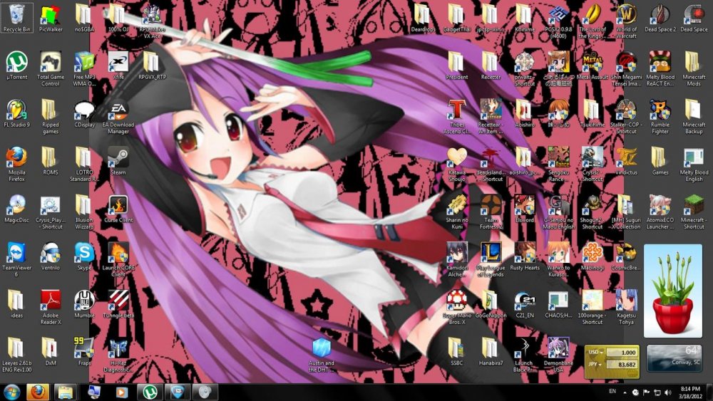This screenshot has height=401, width=713.
Task: Select the FL Studio 9 icon
Action: click(16, 110)
